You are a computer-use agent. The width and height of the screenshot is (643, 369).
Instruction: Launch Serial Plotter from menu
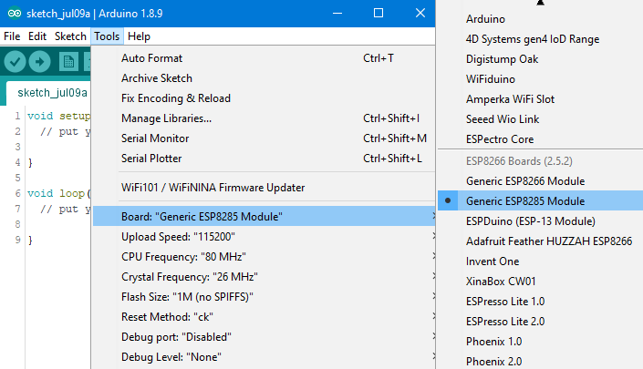click(x=264, y=159)
